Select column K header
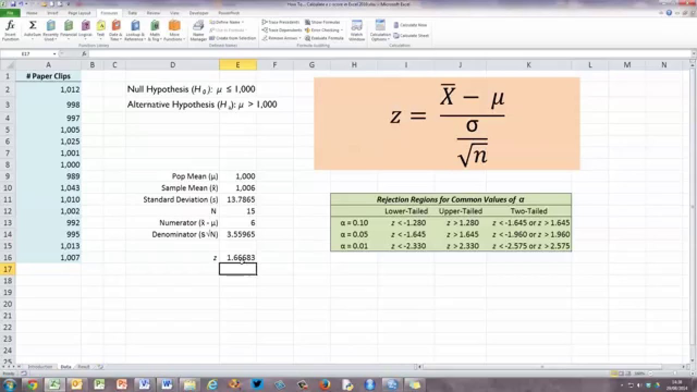Image resolution: width=697 pixels, height=392 pixels. tap(529, 65)
